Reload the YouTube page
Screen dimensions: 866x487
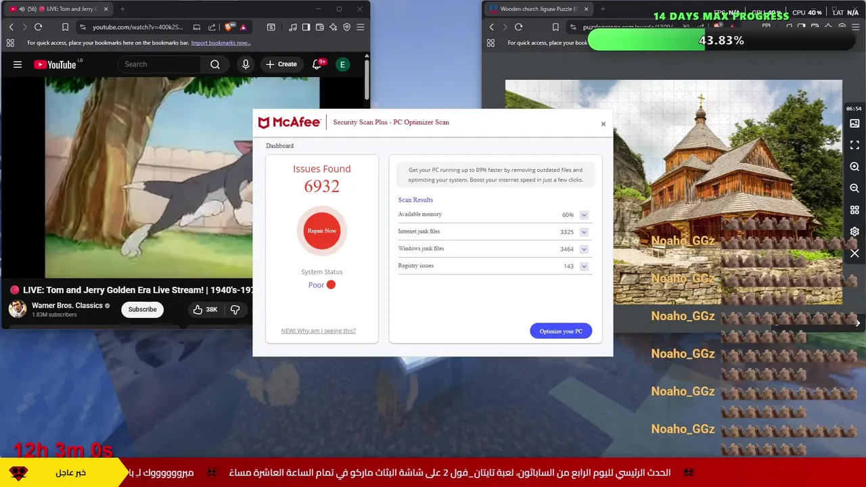click(38, 27)
